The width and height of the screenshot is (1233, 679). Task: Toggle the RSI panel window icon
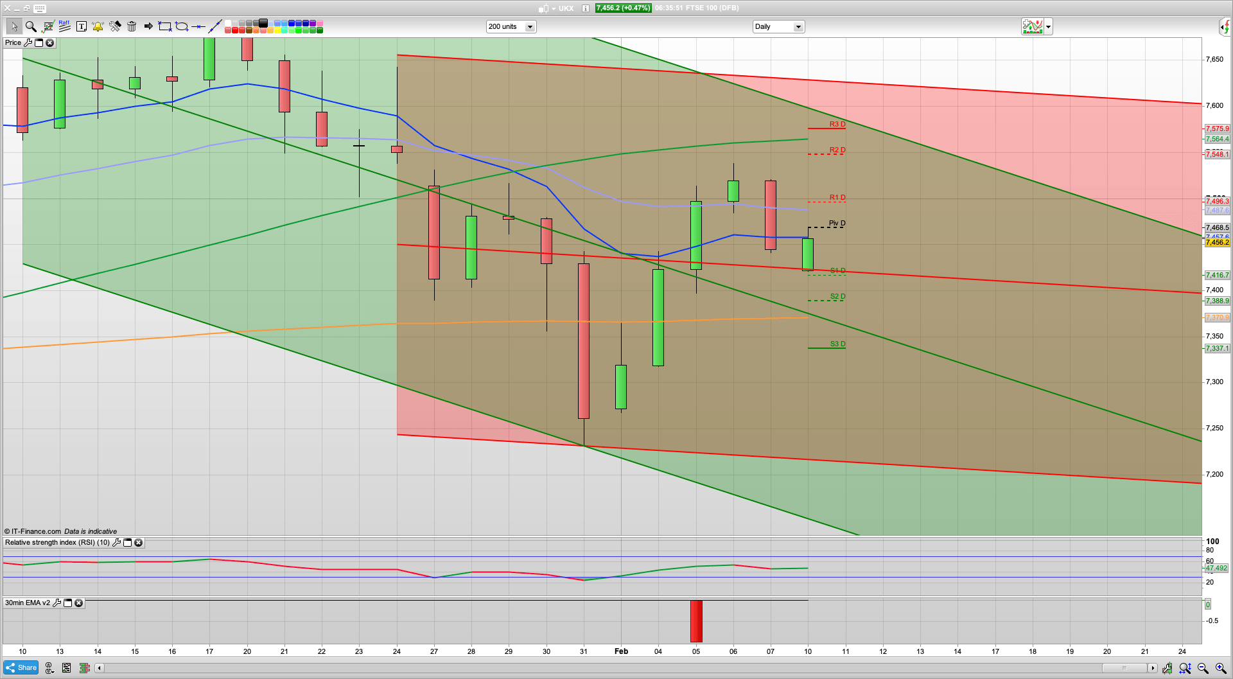click(127, 543)
